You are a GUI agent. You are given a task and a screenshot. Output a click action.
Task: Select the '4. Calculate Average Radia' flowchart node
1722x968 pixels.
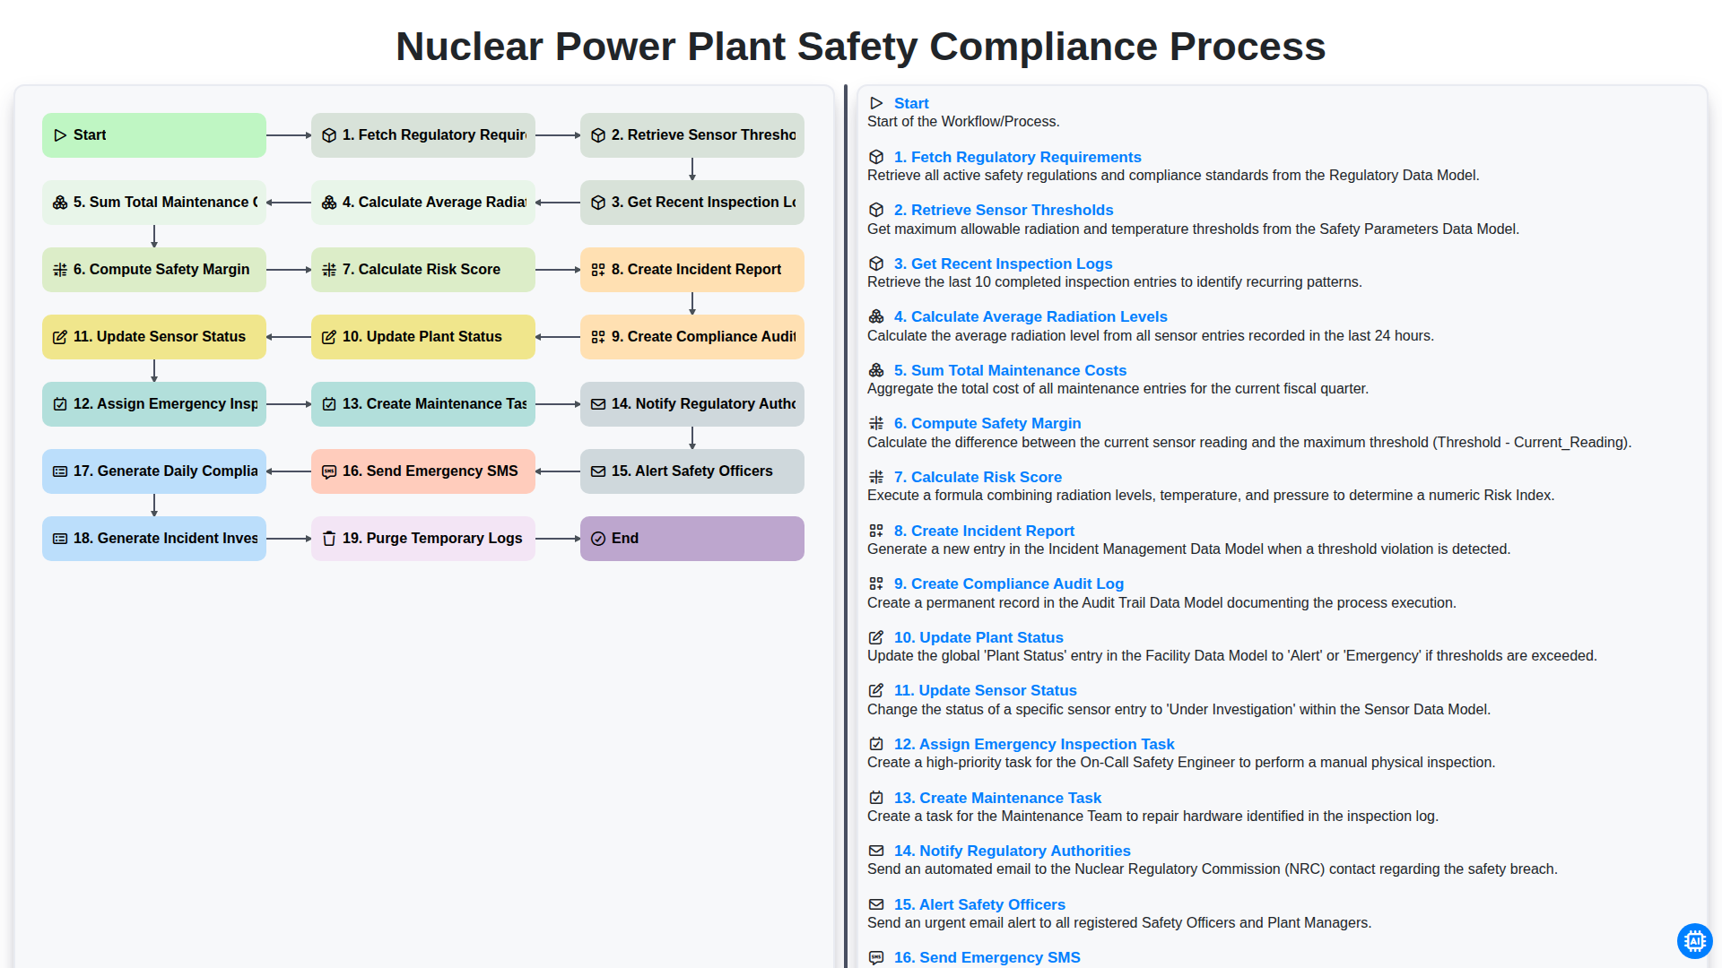(423, 203)
